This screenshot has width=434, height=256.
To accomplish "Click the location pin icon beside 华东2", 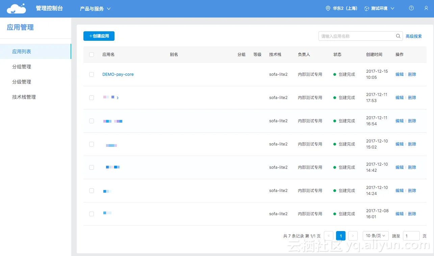I will (x=328, y=8).
